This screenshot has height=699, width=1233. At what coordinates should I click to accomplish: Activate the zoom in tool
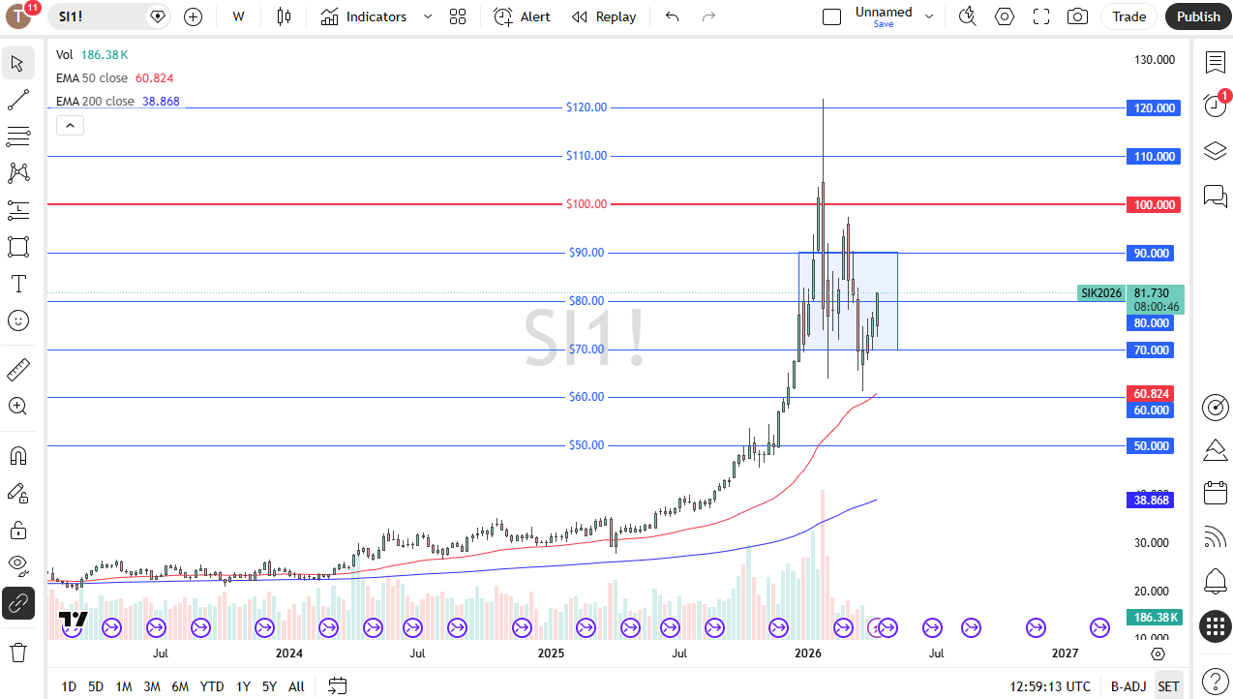click(x=17, y=406)
